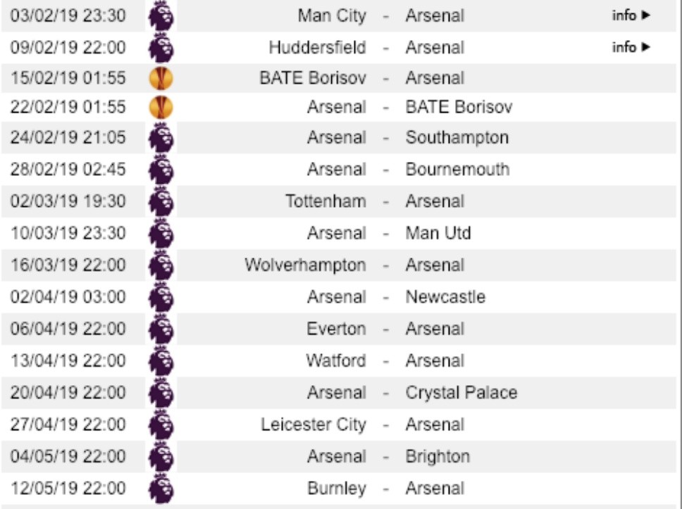The height and width of the screenshot is (509, 682).
Task: Open the Southampton team link
Action: (457, 137)
